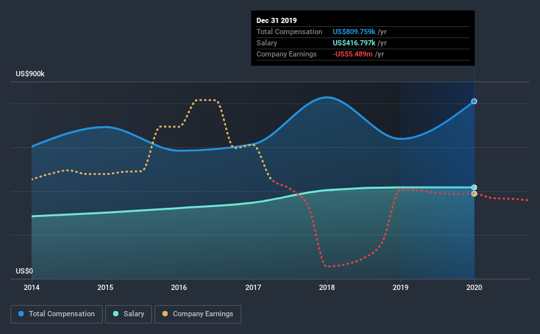The height and width of the screenshot is (334, 540).
Task: Click the US$900k y-axis label
Action: 30,74
